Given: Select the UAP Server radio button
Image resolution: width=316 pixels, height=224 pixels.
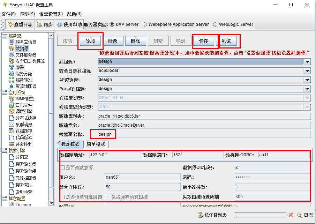Looking at the screenshot, I should (112, 24).
